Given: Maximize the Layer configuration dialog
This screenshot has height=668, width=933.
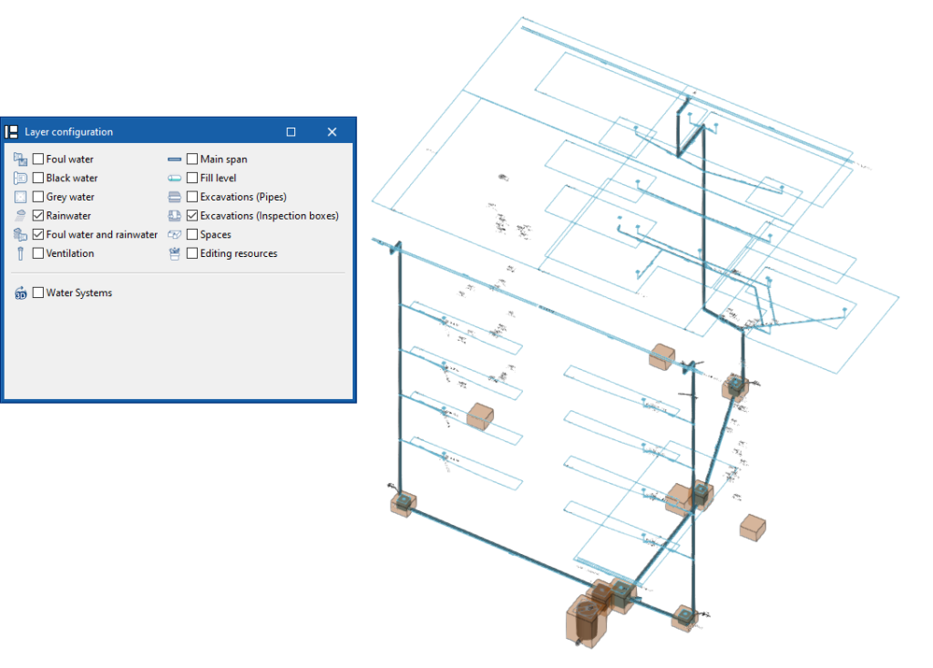Looking at the screenshot, I should [291, 131].
